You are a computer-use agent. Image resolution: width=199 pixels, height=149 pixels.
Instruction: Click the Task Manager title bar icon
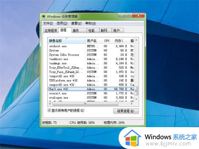[x=43, y=17]
